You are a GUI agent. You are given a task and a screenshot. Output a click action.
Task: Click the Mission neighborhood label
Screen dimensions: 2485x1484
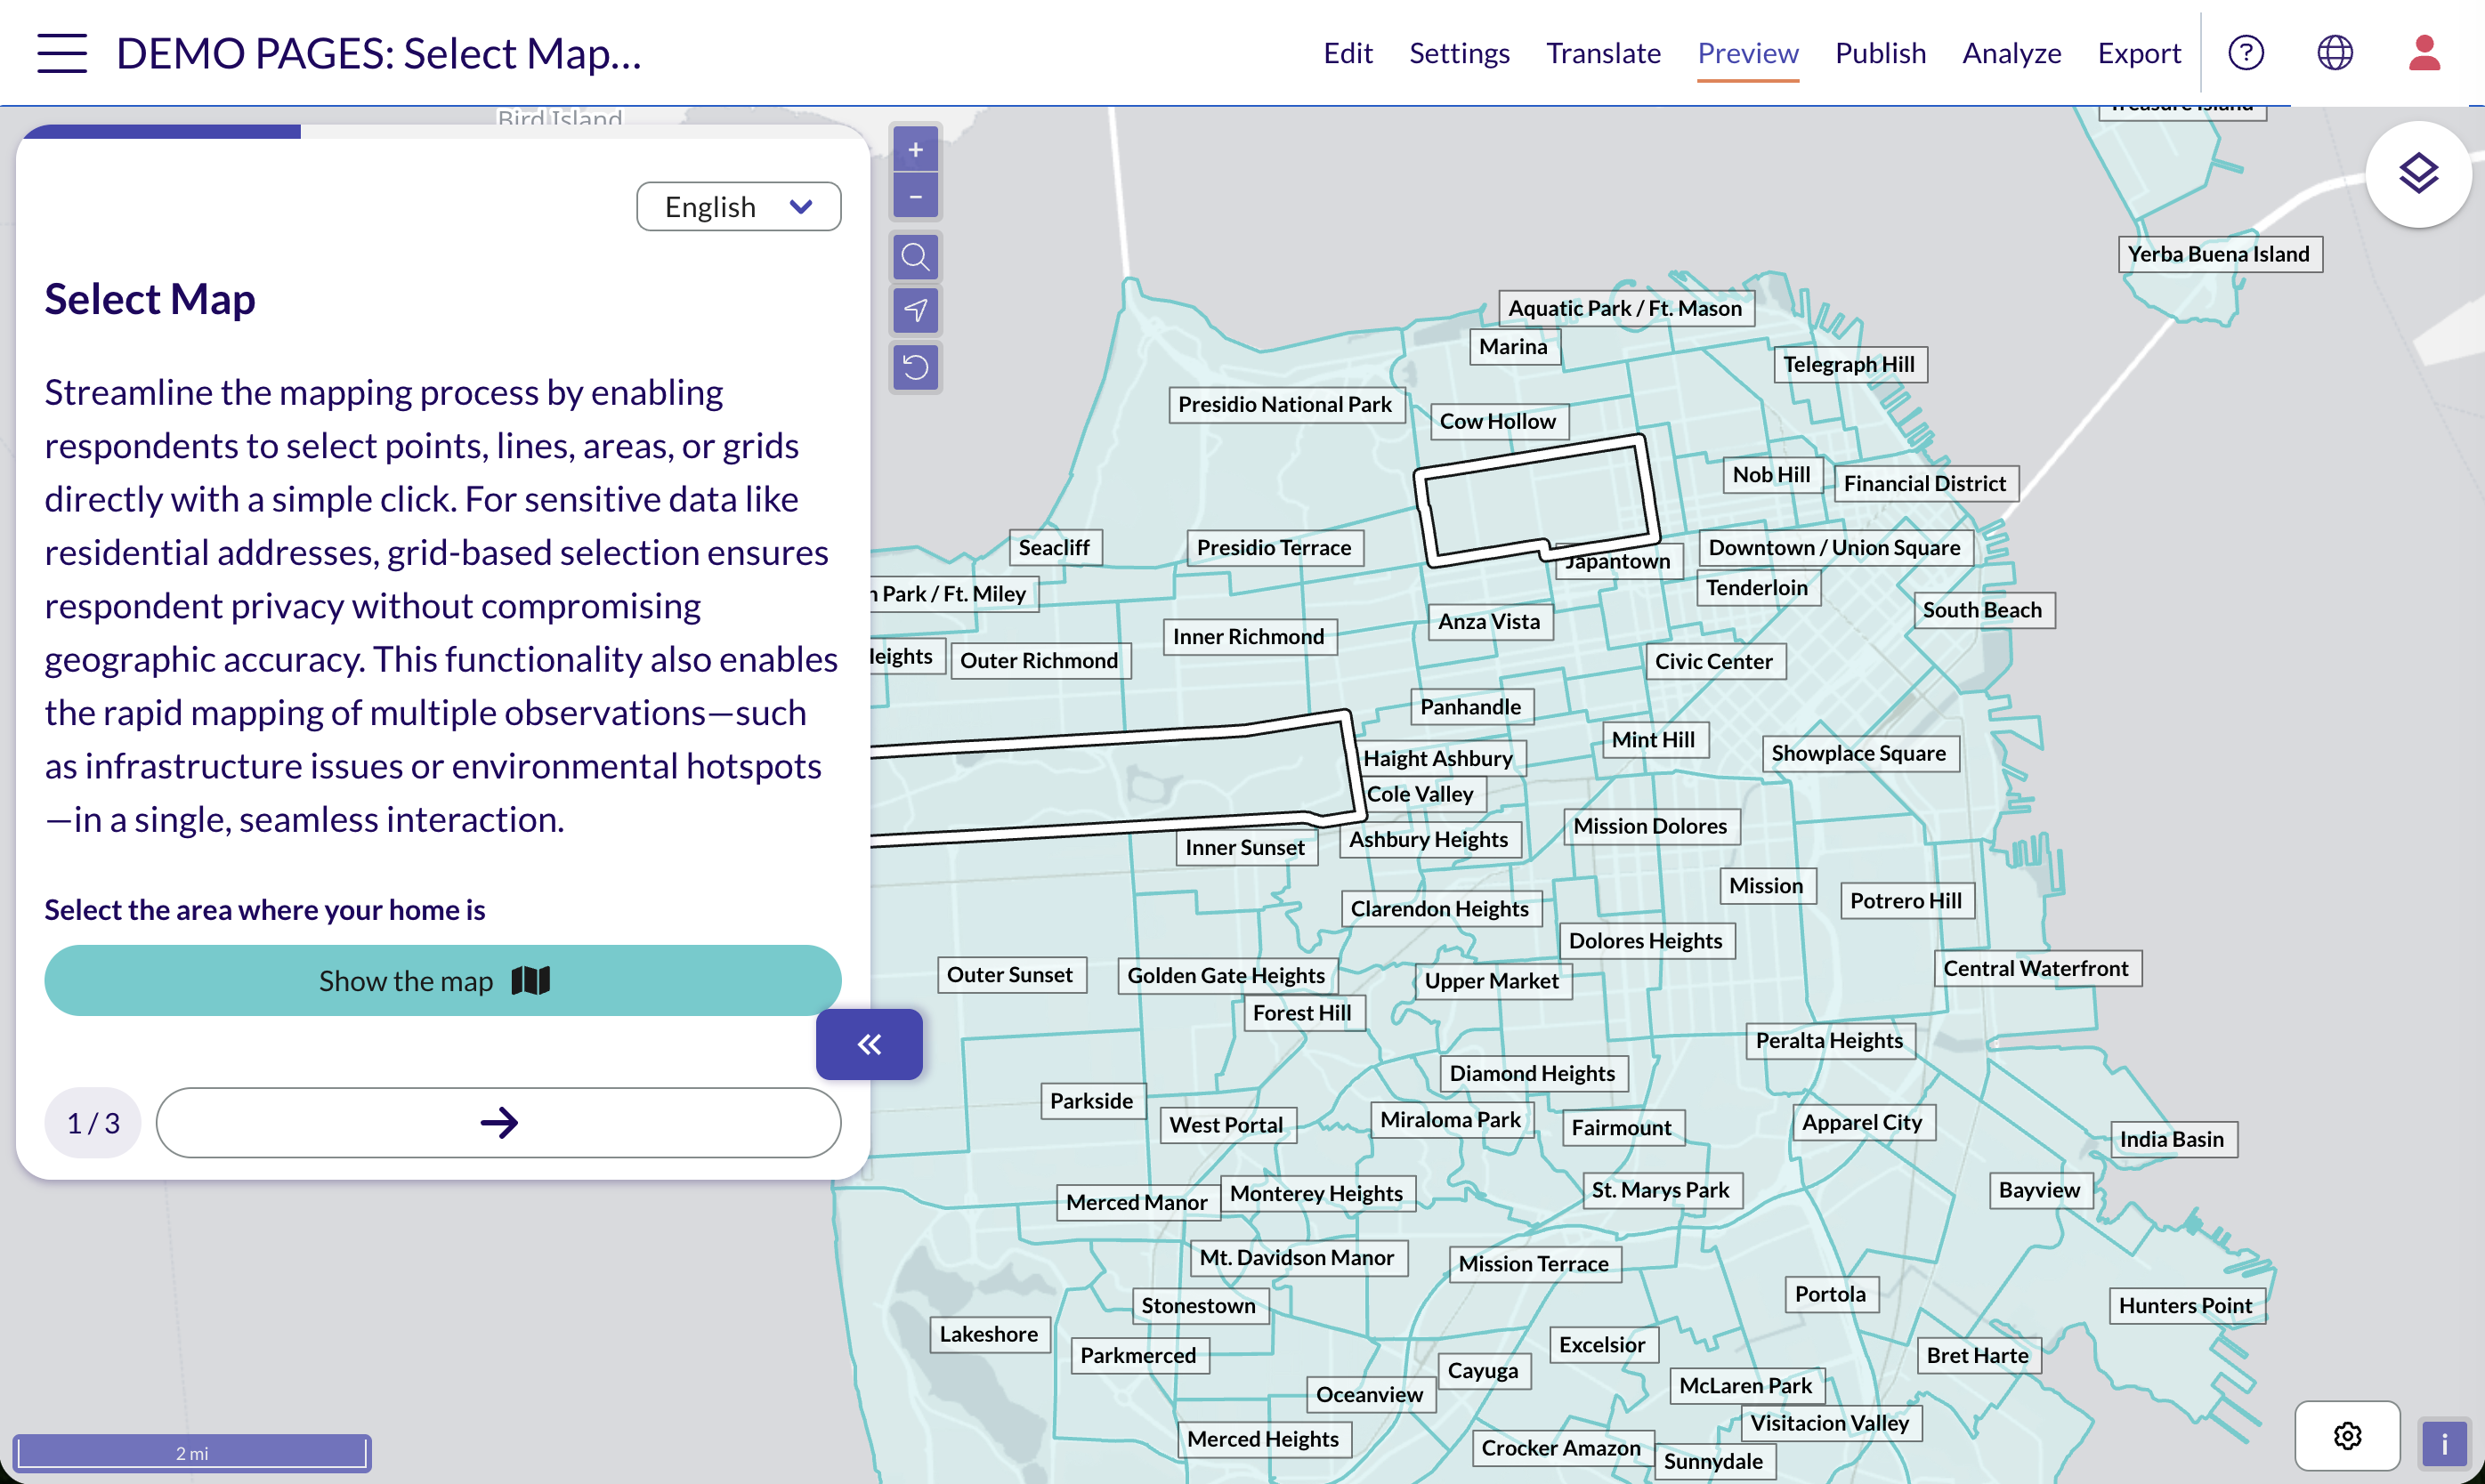(x=1766, y=885)
